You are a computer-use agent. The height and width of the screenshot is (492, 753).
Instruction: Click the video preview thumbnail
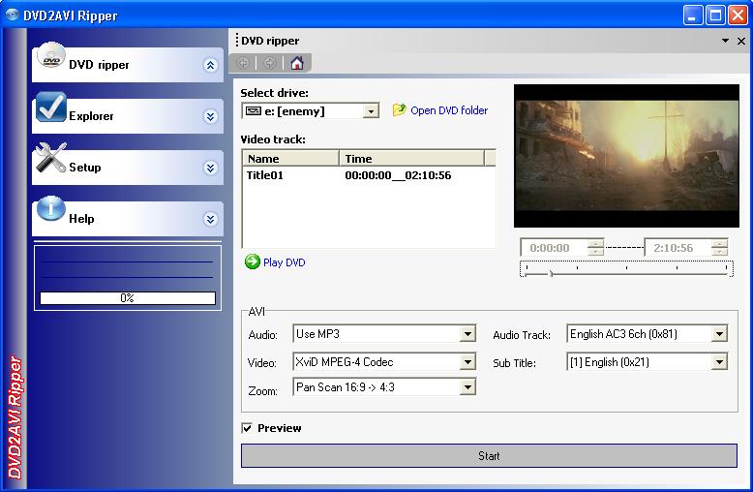click(x=626, y=156)
